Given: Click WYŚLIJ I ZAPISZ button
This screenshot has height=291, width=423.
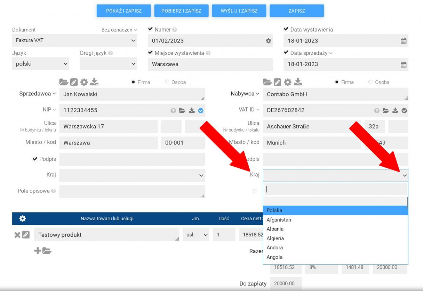Looking at the screenshot, I should coord(239,11).
